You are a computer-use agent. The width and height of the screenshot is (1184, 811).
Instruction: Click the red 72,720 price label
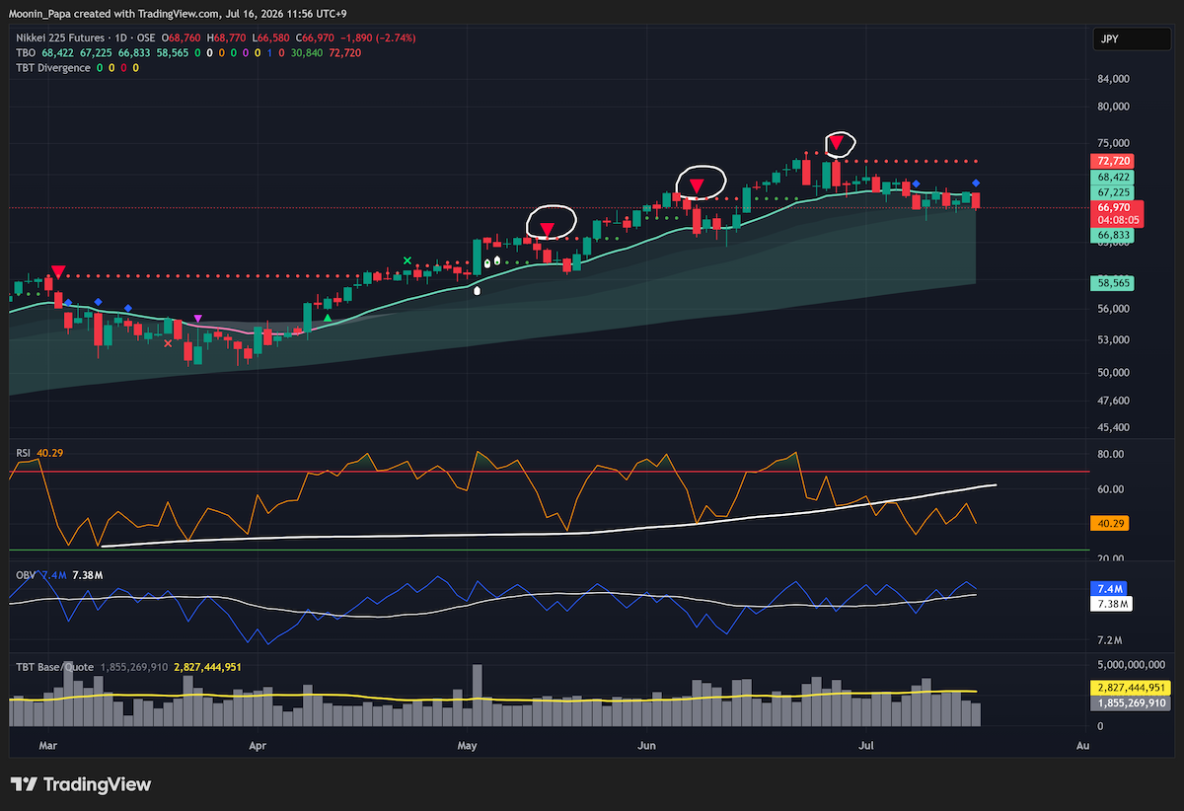[1112, 161]
